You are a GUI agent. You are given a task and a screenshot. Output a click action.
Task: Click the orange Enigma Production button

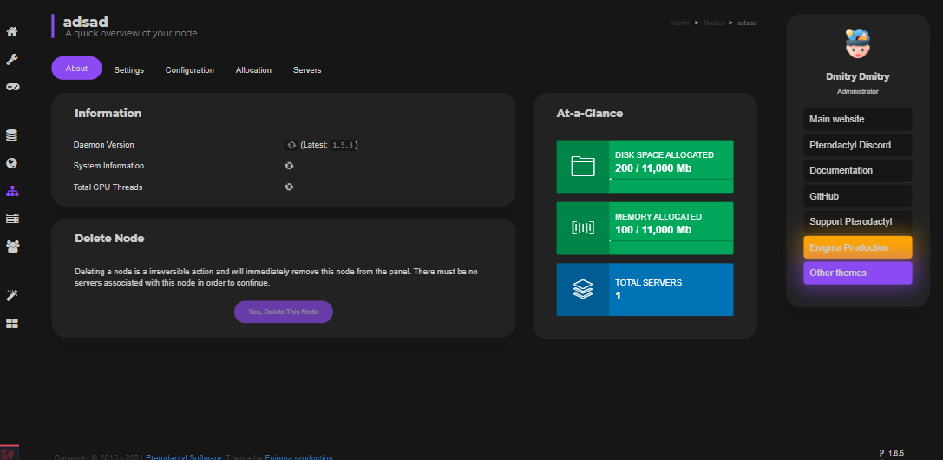tap(857, 247)
